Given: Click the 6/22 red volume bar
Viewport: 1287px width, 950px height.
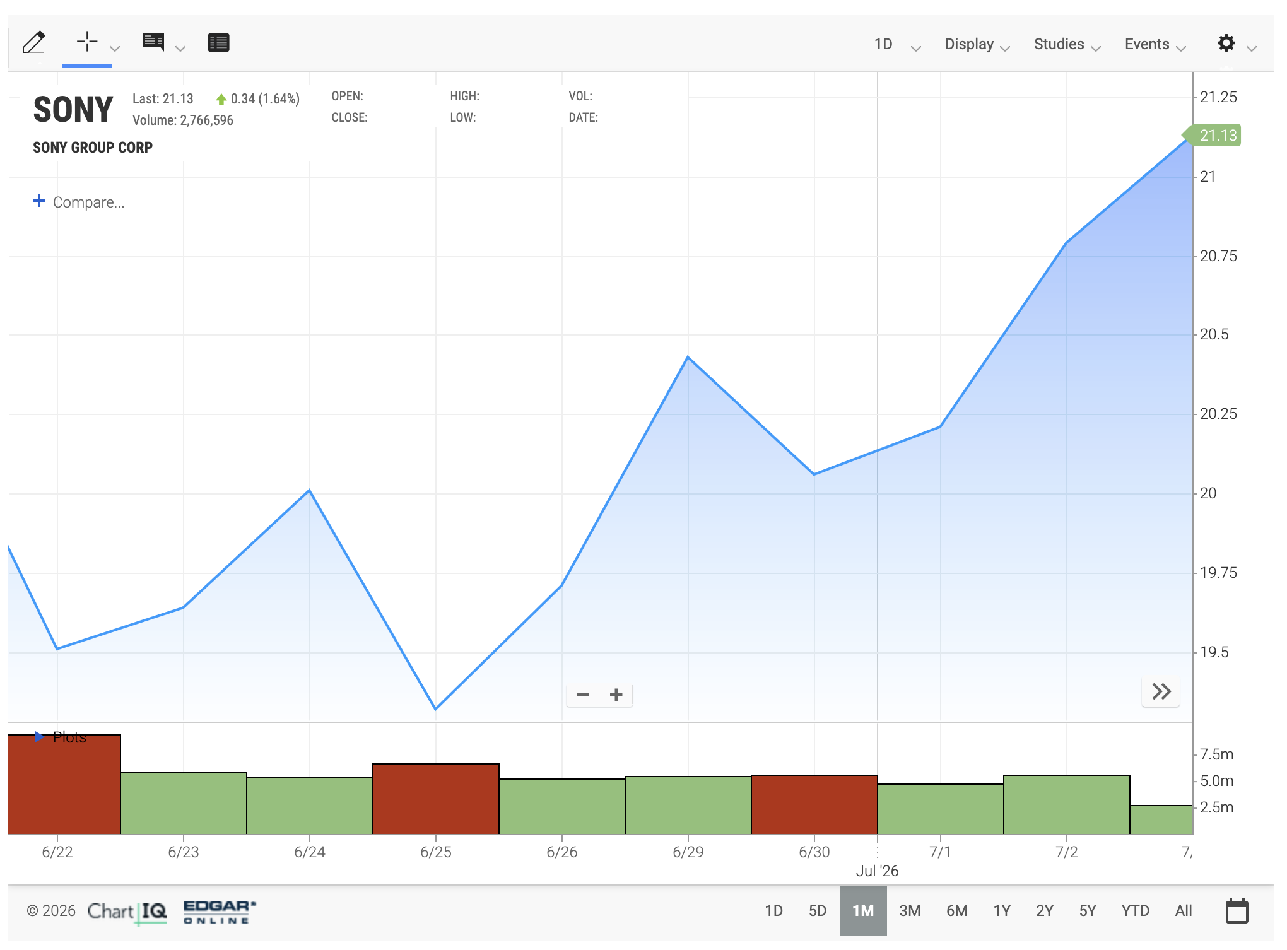Looking at the screenshot, I should 64,784.
